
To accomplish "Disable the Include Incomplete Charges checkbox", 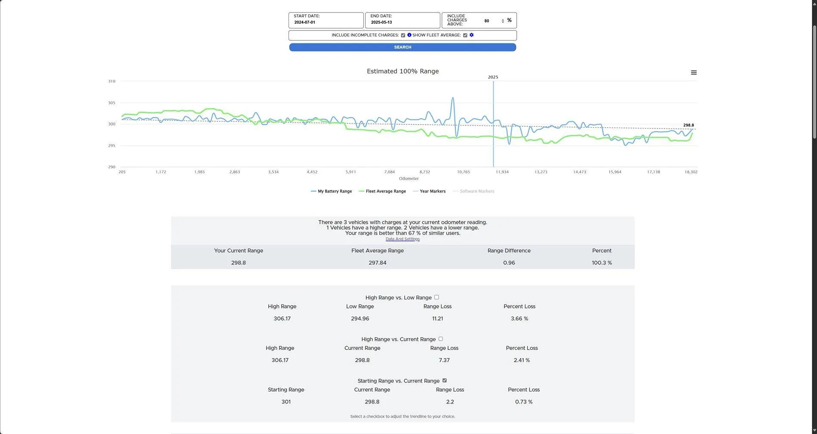I will pos(403,35).
